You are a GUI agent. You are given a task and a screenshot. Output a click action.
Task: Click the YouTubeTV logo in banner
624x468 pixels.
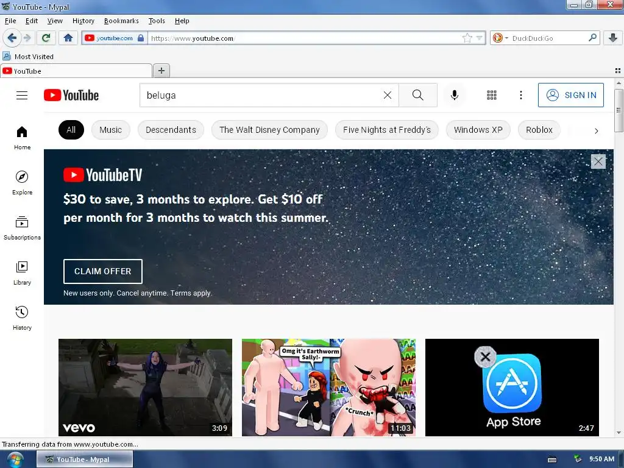pos(102,175)
